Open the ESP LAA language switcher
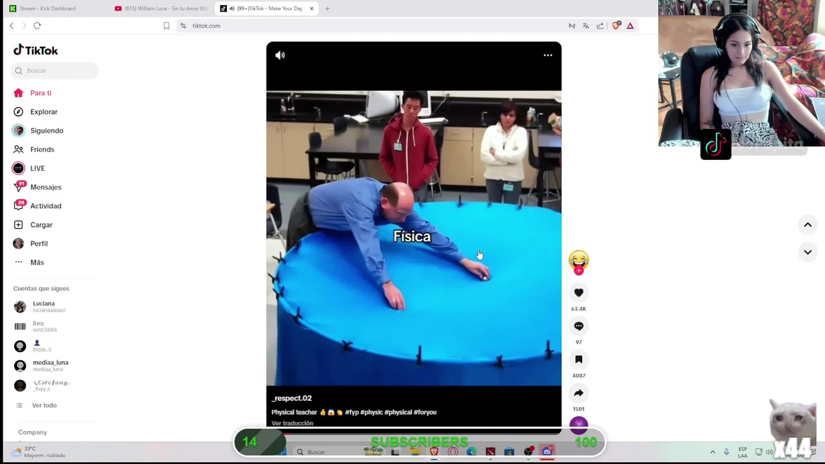825x464 pixels. pos(742,452)
